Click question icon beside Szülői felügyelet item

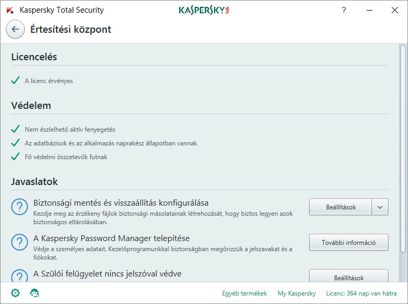point(20,275)
